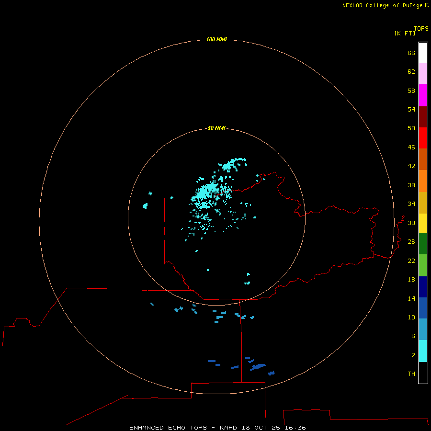Click the black TH swatch at the legend bottom
The height and width of the screenshot is (431, 431).
tap(423, 373)
